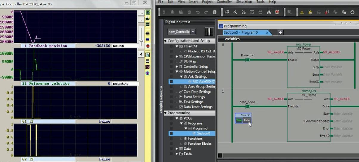Click the yellow warning triangle icon
Viewport: 359px width, 162px height.
coord(302,12)
